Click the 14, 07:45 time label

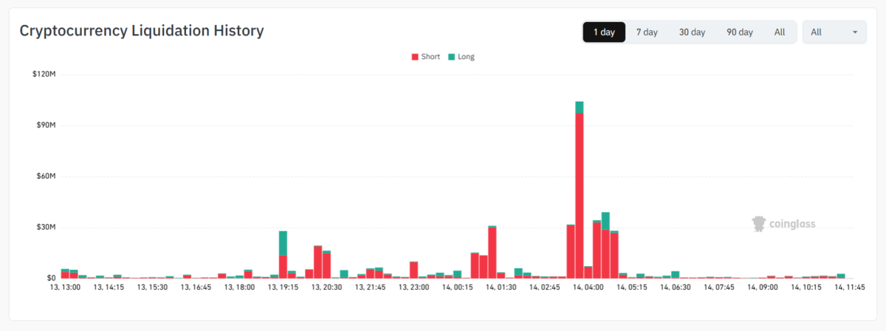pyautogui.click(x=719, y=288)
